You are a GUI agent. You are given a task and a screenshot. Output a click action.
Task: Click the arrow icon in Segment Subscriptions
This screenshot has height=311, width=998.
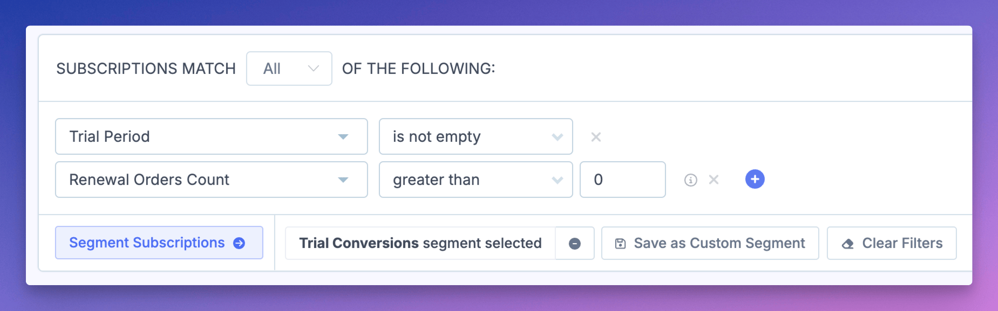click(x=239, y=243)
